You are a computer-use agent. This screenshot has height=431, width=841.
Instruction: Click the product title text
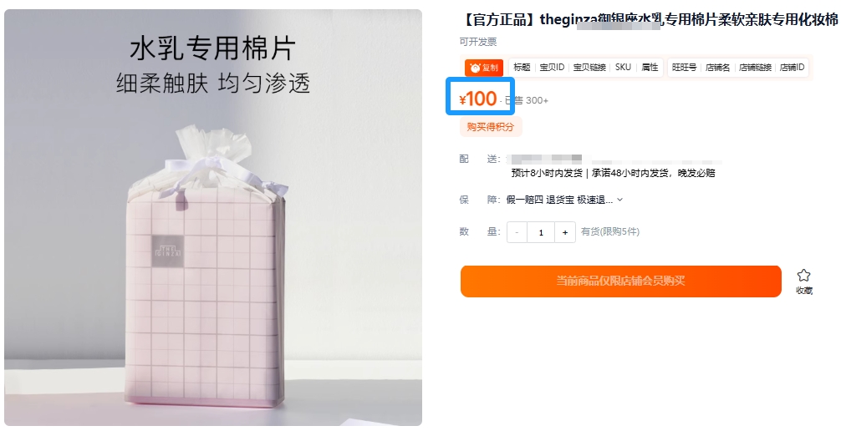(x=649, y=20)
